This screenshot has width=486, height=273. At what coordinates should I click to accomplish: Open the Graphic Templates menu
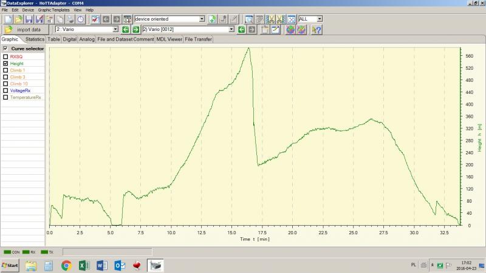pyautogui.click(x=53, y=10)
